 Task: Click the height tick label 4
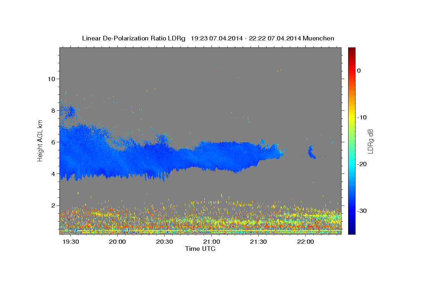(53, 174)
